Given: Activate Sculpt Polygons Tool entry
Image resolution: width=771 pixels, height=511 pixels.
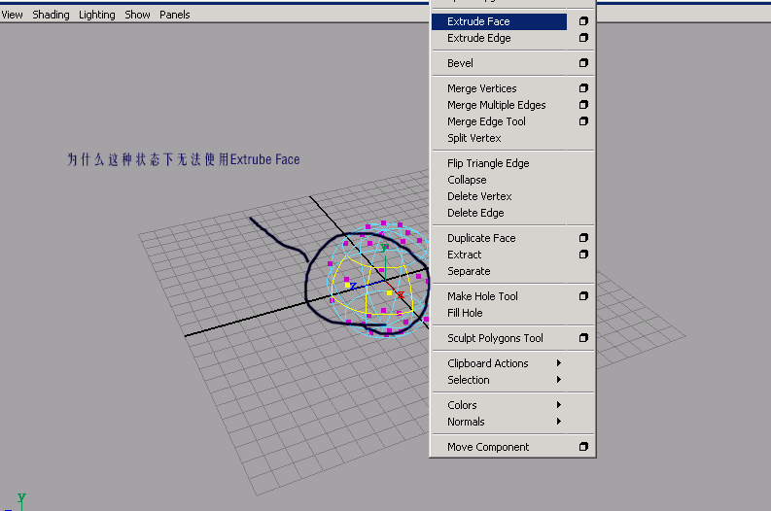Looking at the screenshot, I should click(x=499, y=338).
